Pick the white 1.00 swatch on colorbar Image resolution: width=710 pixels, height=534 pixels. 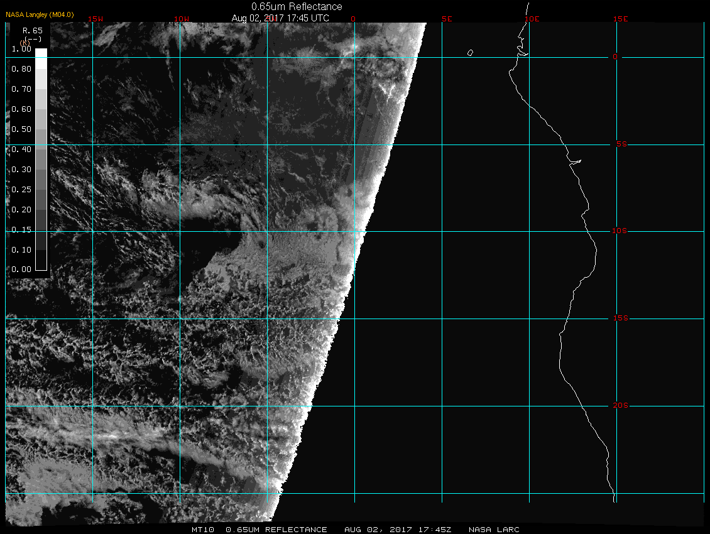41,53
